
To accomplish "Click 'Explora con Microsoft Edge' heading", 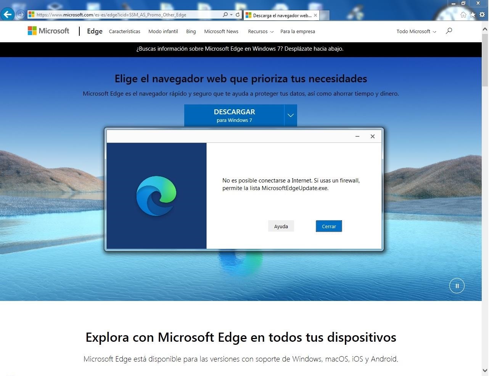I will [241, 338].
